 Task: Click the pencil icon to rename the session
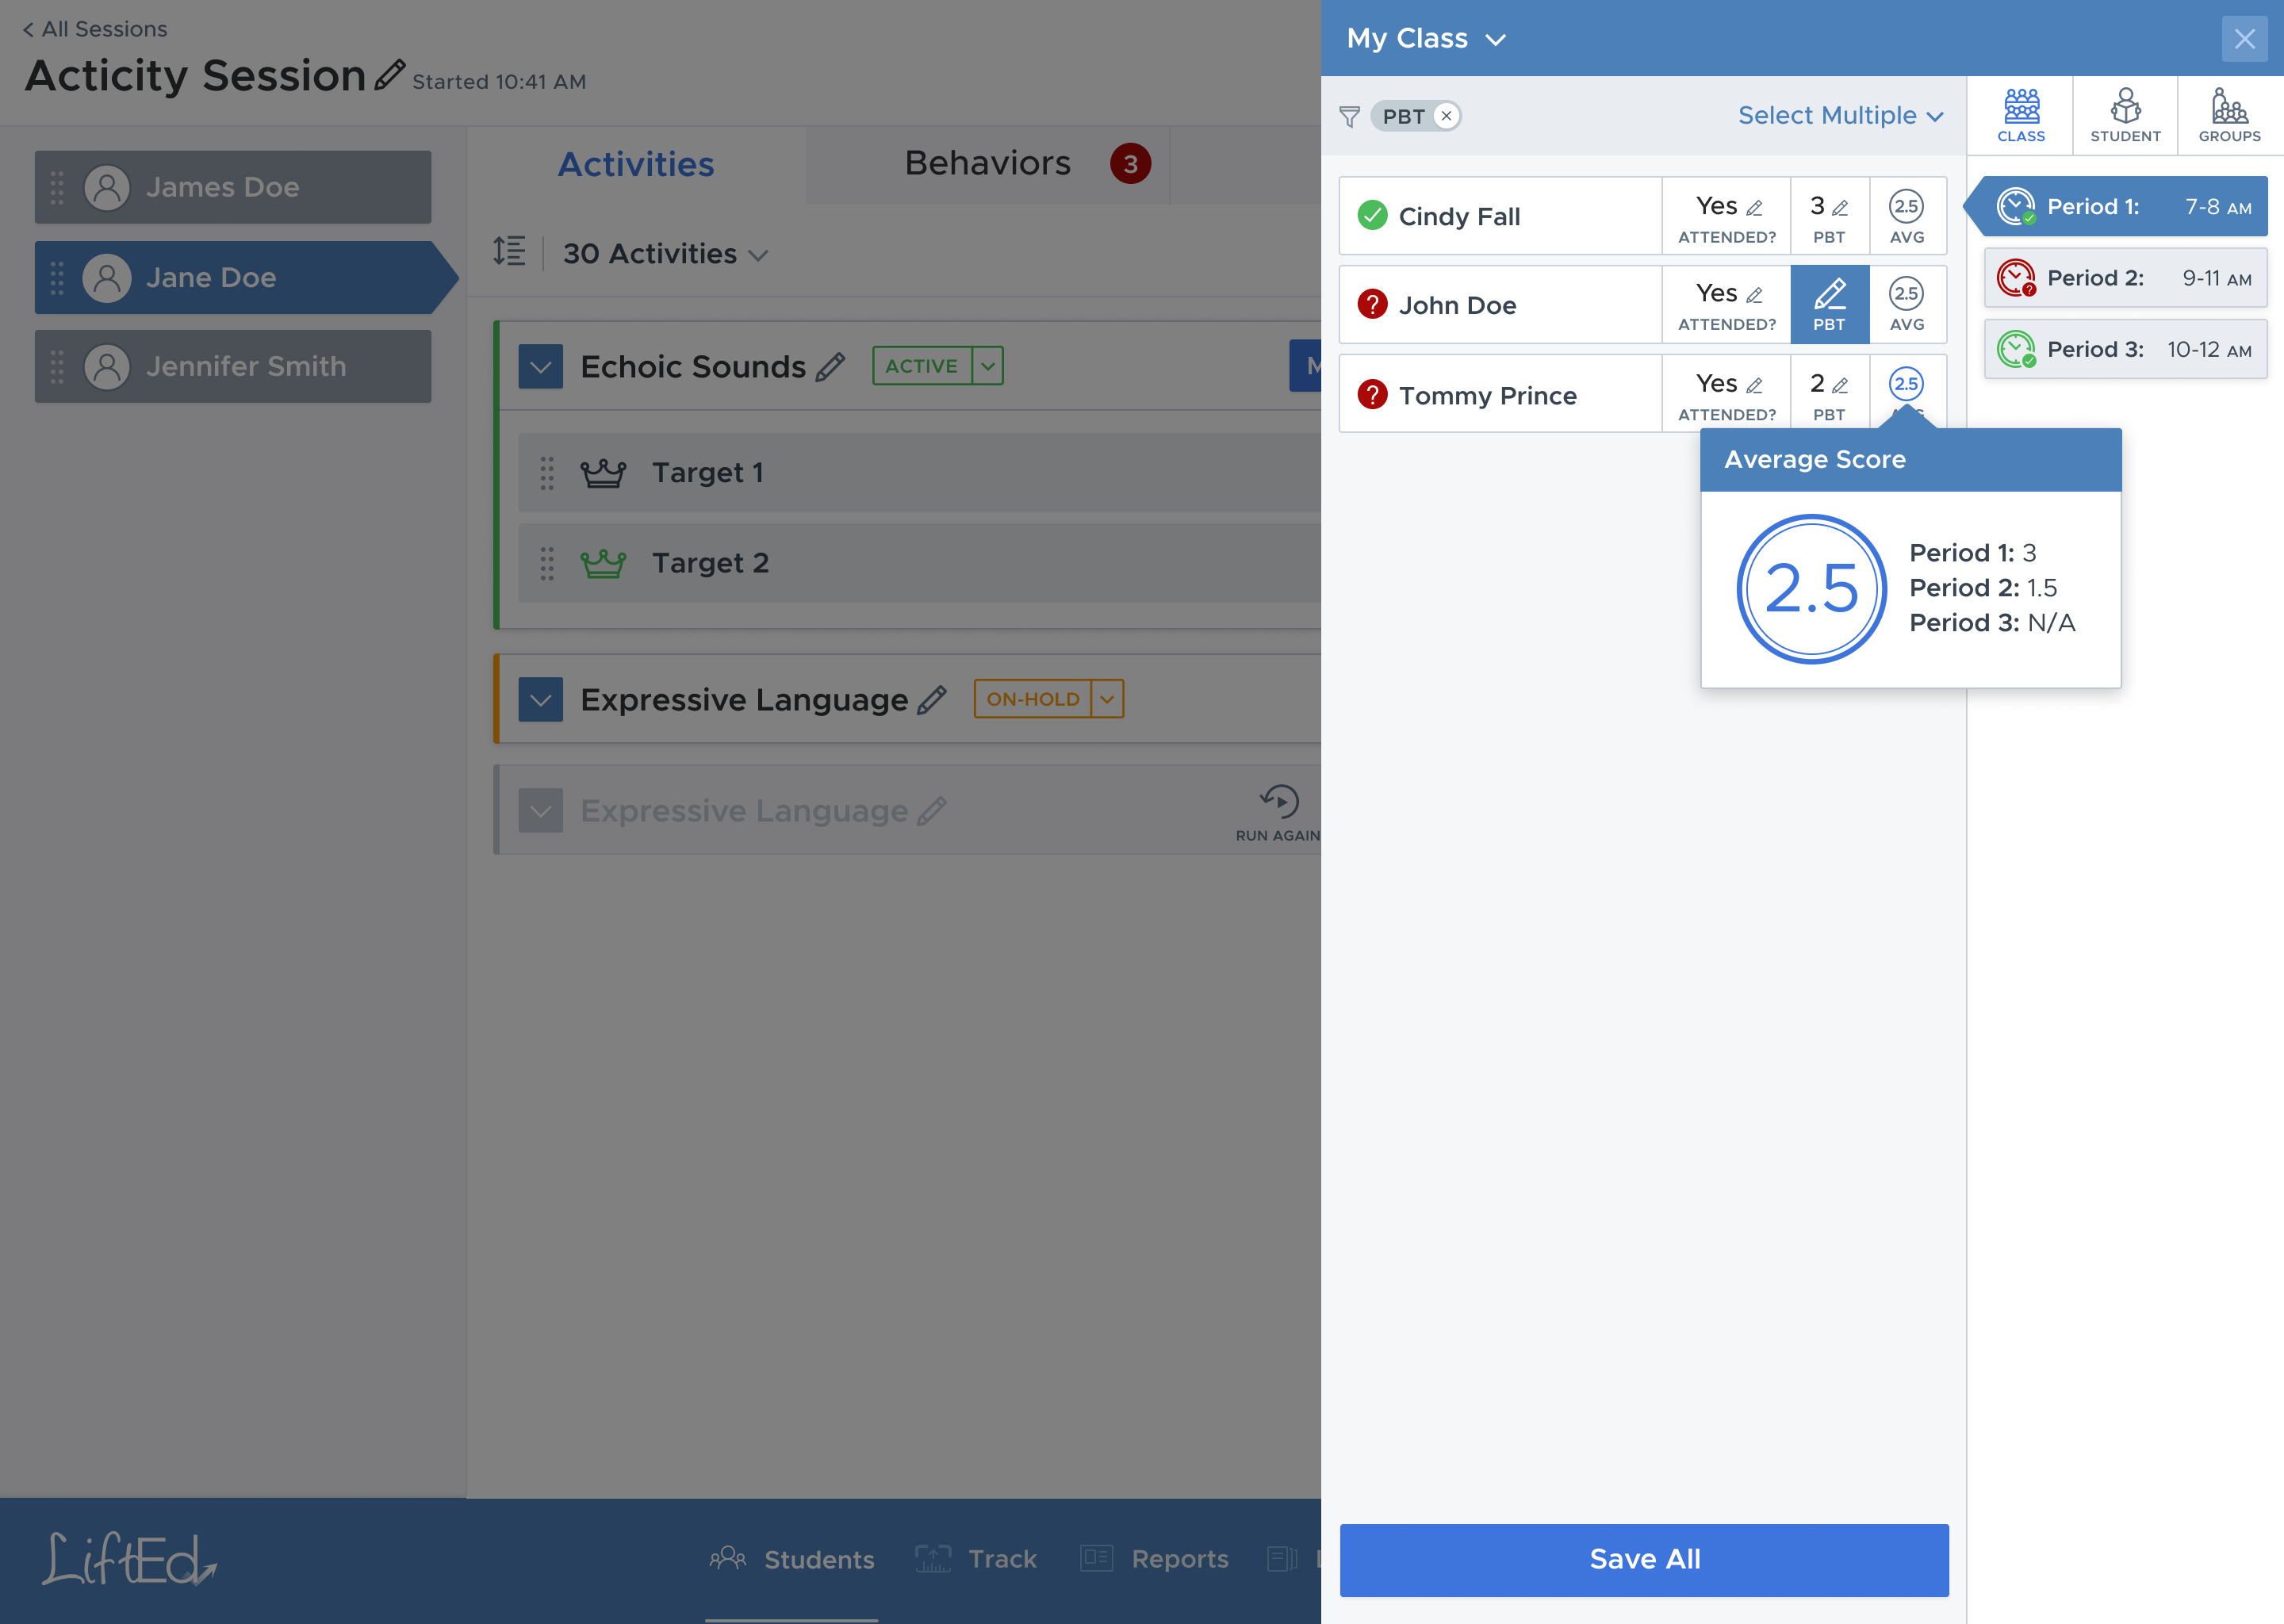click(390, 72)
